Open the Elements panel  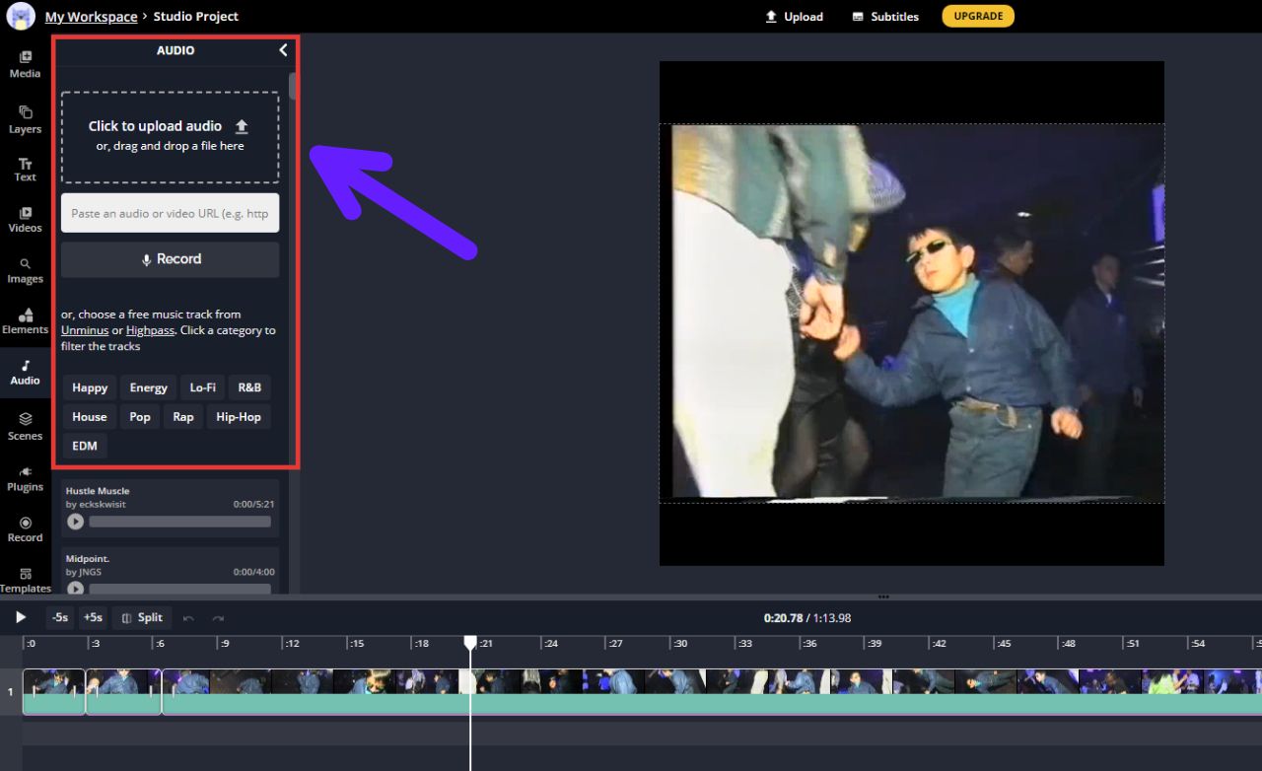pos(25,321)
